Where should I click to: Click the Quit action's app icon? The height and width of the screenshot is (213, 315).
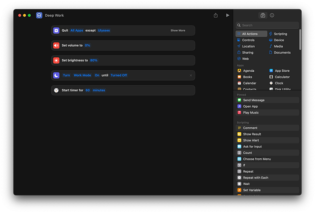56,30
